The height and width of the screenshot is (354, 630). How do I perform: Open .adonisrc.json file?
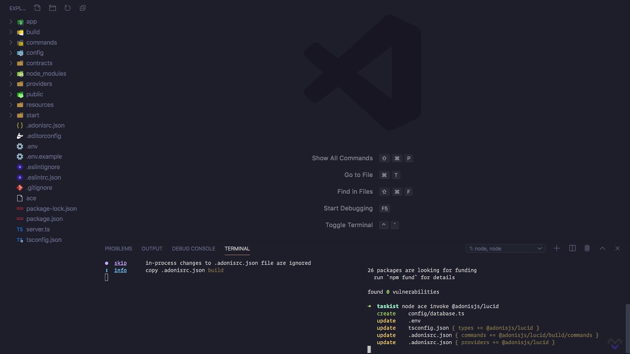tap(45, 125)
